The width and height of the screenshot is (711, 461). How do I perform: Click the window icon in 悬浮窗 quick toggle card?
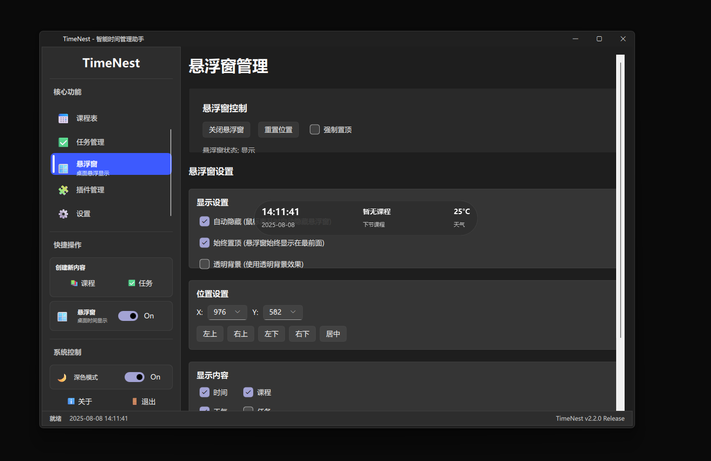[62, 316]
